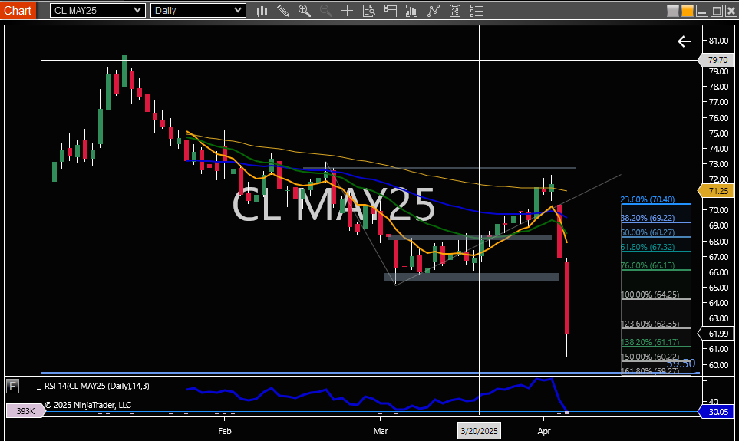
Task: Show the data box icon
Action: pos(368,11)
